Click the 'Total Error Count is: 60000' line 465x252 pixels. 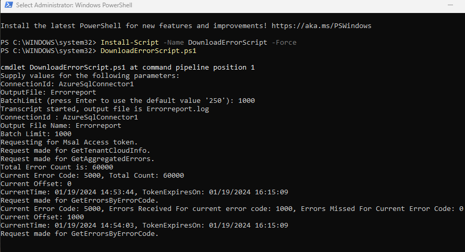[x=57, y=167]
